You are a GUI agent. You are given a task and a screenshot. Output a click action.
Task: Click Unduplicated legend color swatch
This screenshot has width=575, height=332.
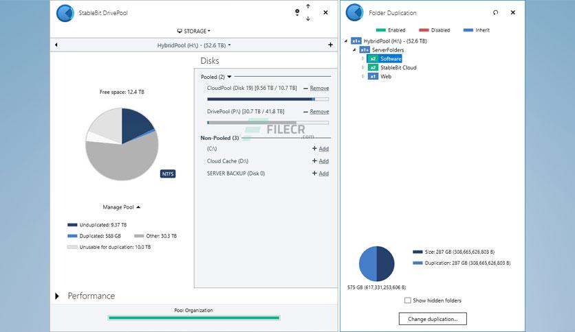(x=72, y=225)
